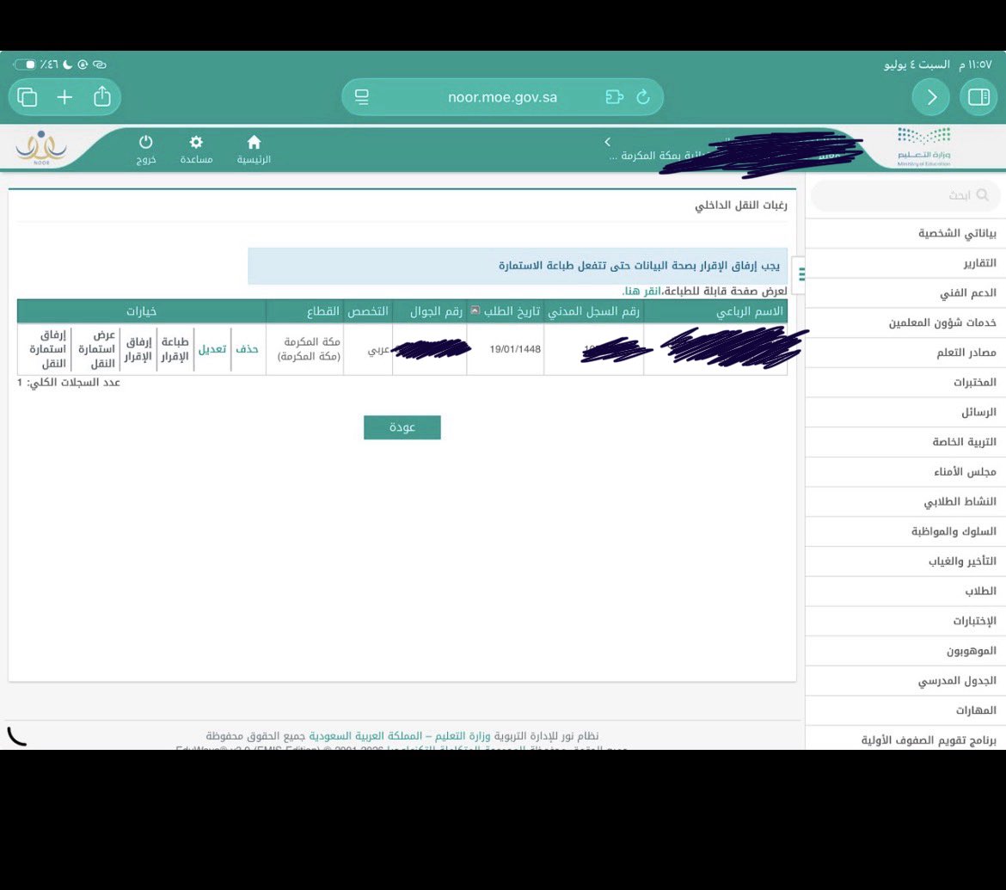
Task: Click عرض استمارة النقل option
Action: pos(97,349)
